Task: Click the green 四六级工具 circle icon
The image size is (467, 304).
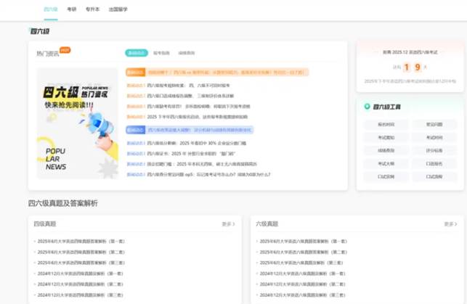Action: coord(368,106)
